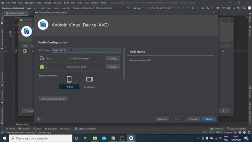Click the Sync Project with Gradle icon
Viewport: 252px width, 142px height.
[229, 8]
